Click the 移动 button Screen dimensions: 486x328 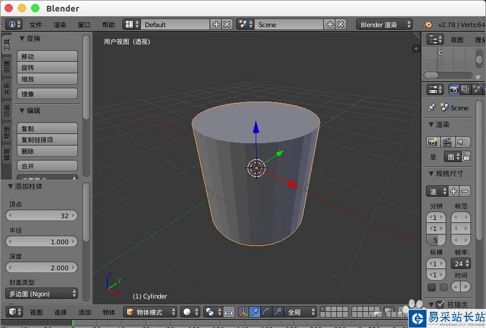47,57
